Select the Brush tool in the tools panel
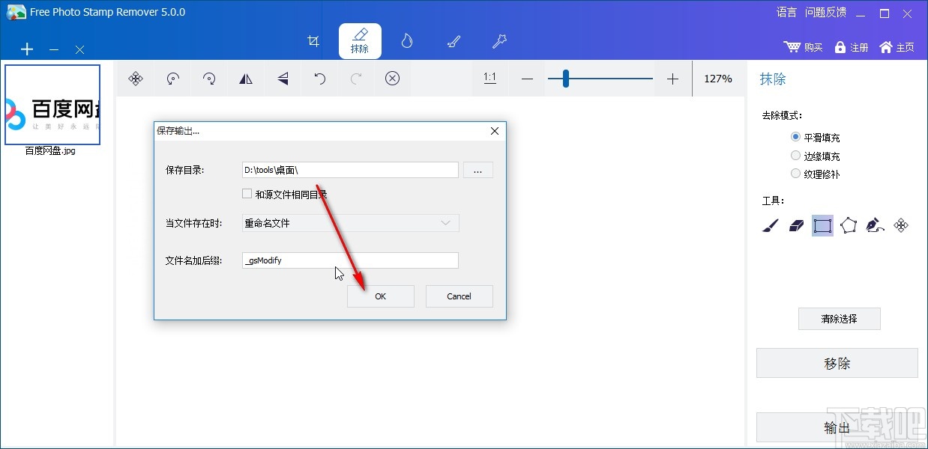This screenshot has height=449, width=928. click(768, 225)
